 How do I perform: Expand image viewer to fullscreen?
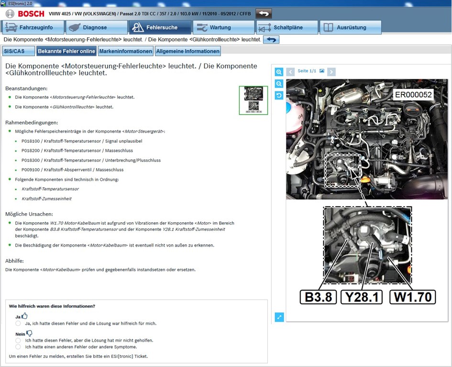pos(279,317)
